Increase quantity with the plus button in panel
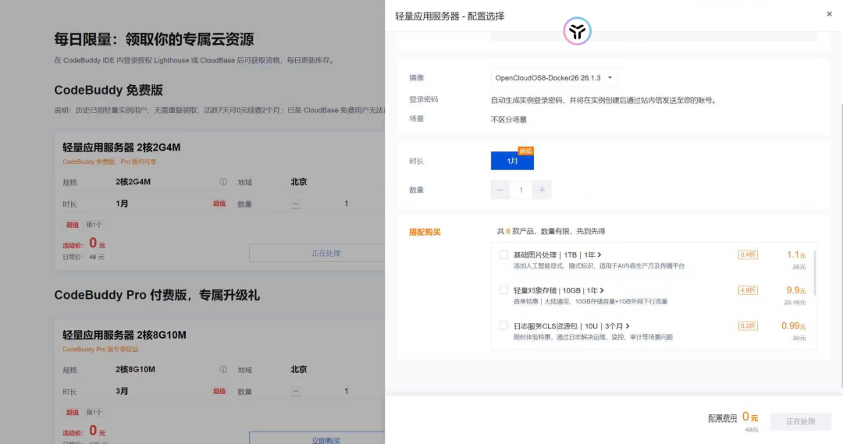This screenshot has width=843, height=444. (542, 190)
